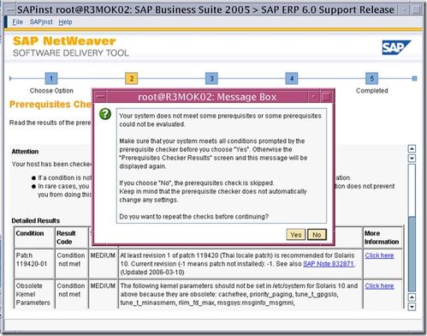
Task: Open the File menu
Action: click(17, 22)
